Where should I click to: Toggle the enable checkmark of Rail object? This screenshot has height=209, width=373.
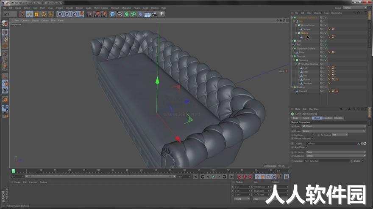click(326, 45)
